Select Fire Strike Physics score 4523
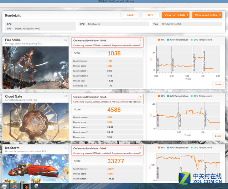 click(107, 66)
